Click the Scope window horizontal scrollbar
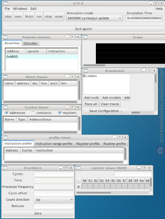This screenshot has height=219, width=165. click(94, 65)
